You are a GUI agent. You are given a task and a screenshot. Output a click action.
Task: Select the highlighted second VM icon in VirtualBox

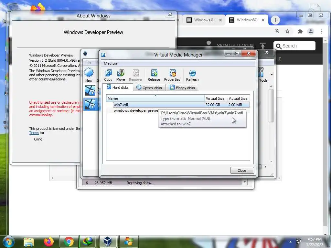click(x=90, y=104)
